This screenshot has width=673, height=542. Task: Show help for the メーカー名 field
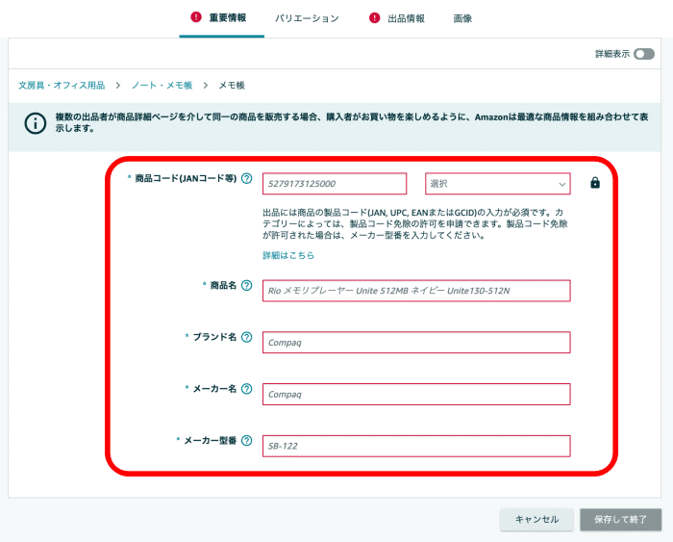pyautogui.click(x=247, y=390)
